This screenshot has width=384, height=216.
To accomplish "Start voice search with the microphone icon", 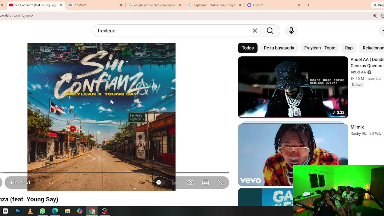I will coord(291,31).
